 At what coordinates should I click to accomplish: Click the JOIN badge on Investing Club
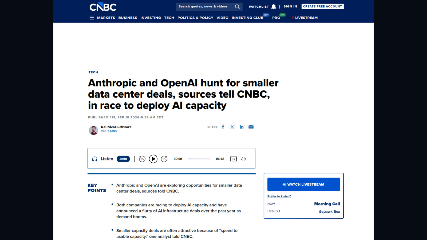click(266, 15)
